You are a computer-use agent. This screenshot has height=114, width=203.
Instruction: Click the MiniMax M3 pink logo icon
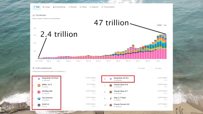pos(39,92)
